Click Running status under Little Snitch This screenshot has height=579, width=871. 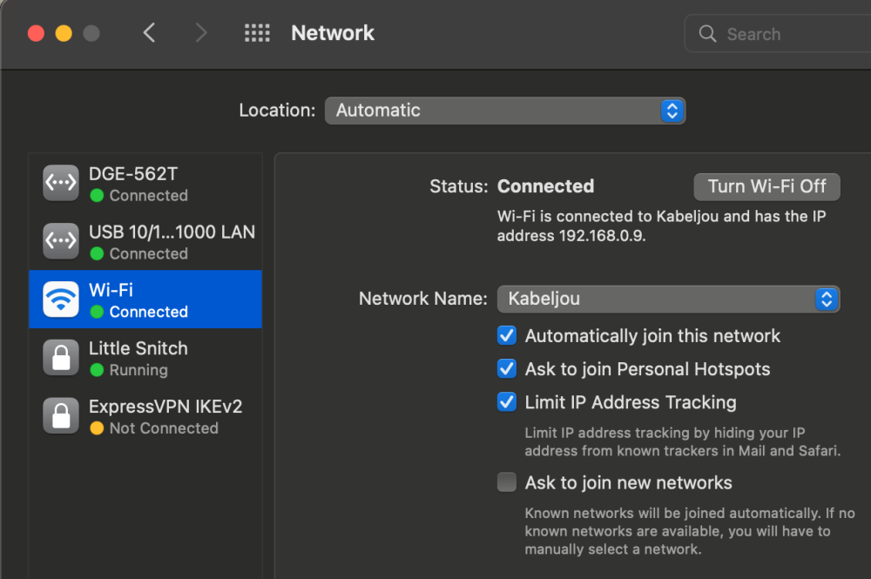138,370
